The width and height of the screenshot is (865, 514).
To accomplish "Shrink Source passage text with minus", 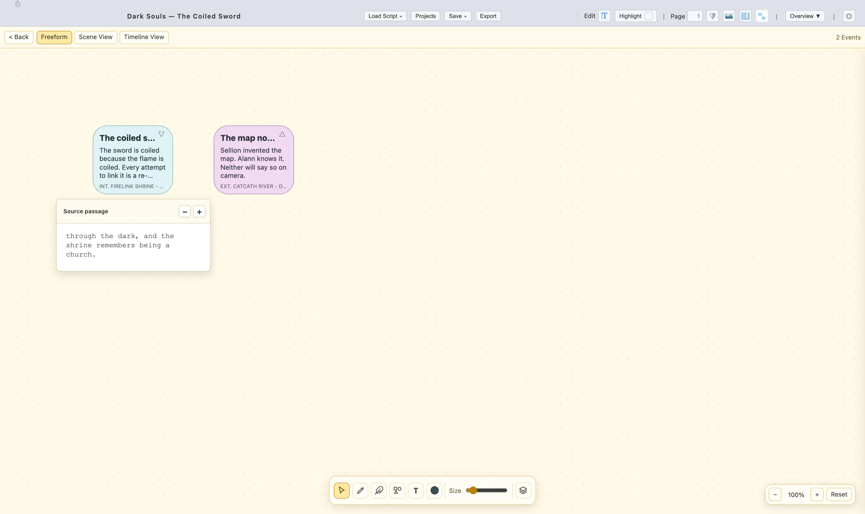I will (x=185, y=211).
